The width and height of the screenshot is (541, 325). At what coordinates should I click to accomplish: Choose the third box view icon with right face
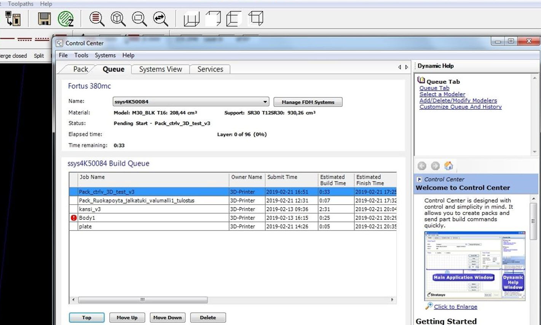234,19
